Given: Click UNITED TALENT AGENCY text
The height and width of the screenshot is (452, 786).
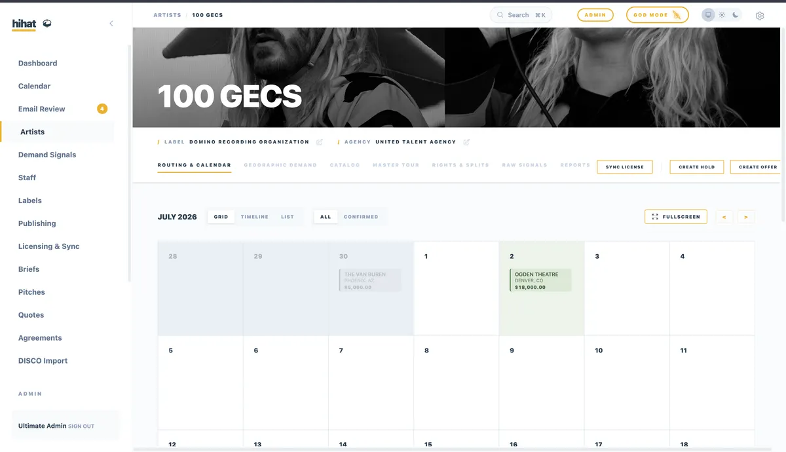Looking at the screenshot, I should pos(415,142).
